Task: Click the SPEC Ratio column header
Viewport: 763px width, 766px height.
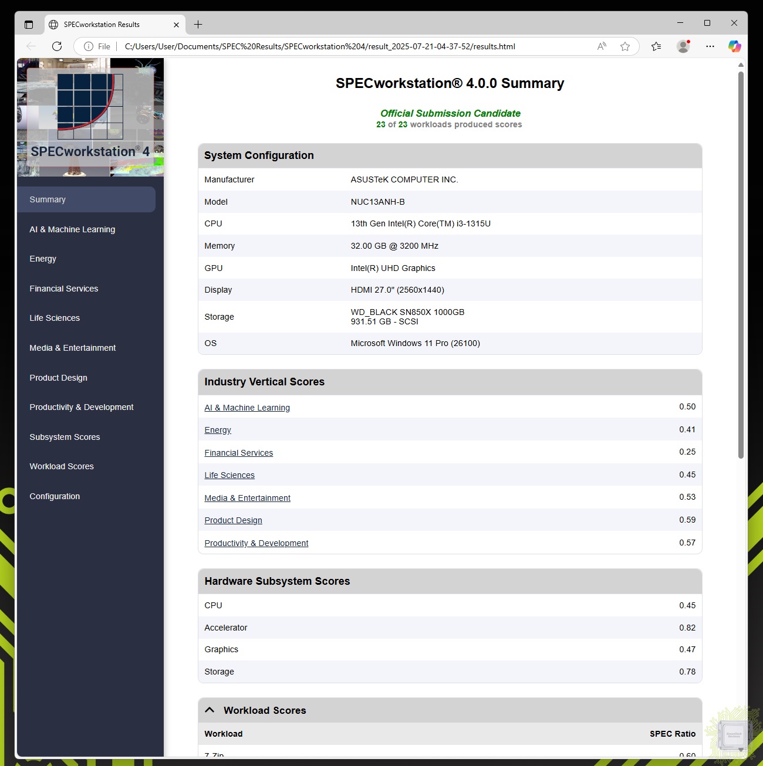Action: 673,734
